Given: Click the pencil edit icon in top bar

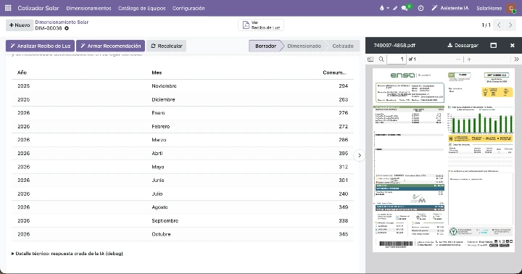Looking at the screenshot, I should (395, 8).
